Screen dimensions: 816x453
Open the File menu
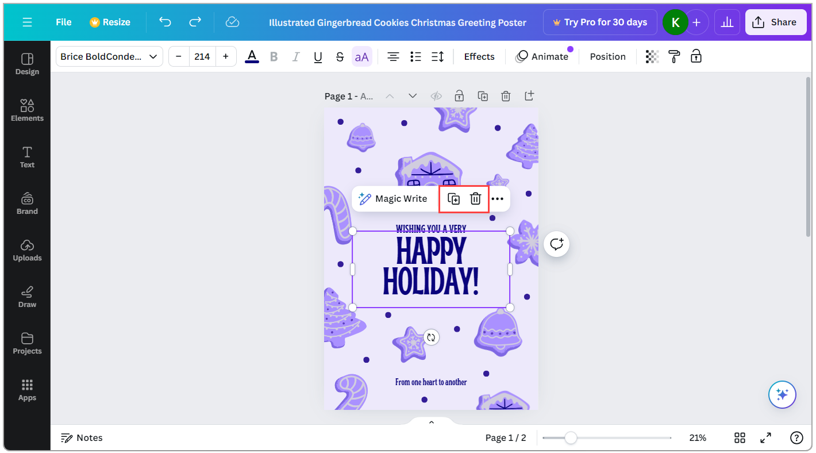63,22
